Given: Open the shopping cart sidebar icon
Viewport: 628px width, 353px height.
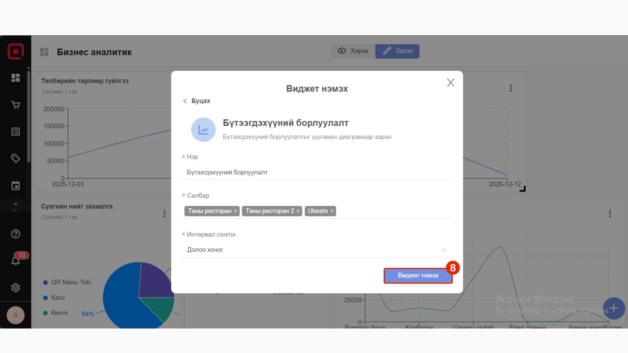Looking at the screenshot, I should pyautogui.click(x=15, y=105).
